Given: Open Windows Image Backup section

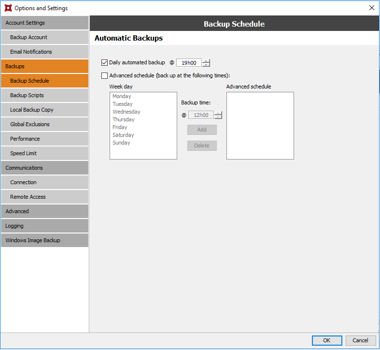Looking at the screenshot, I should pos(44,240).
